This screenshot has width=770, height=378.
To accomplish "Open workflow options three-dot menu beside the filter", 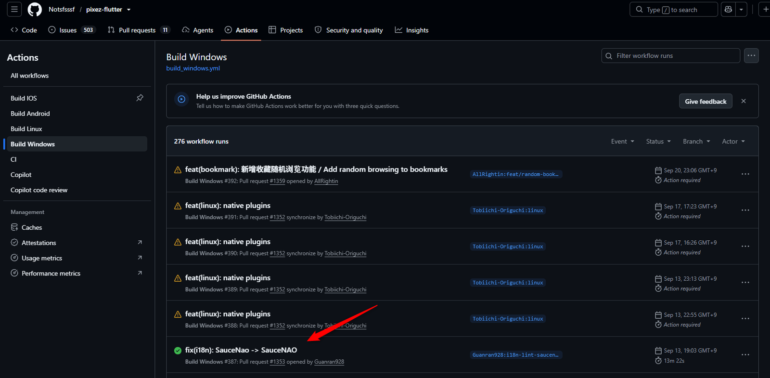I will coord(751,55).
